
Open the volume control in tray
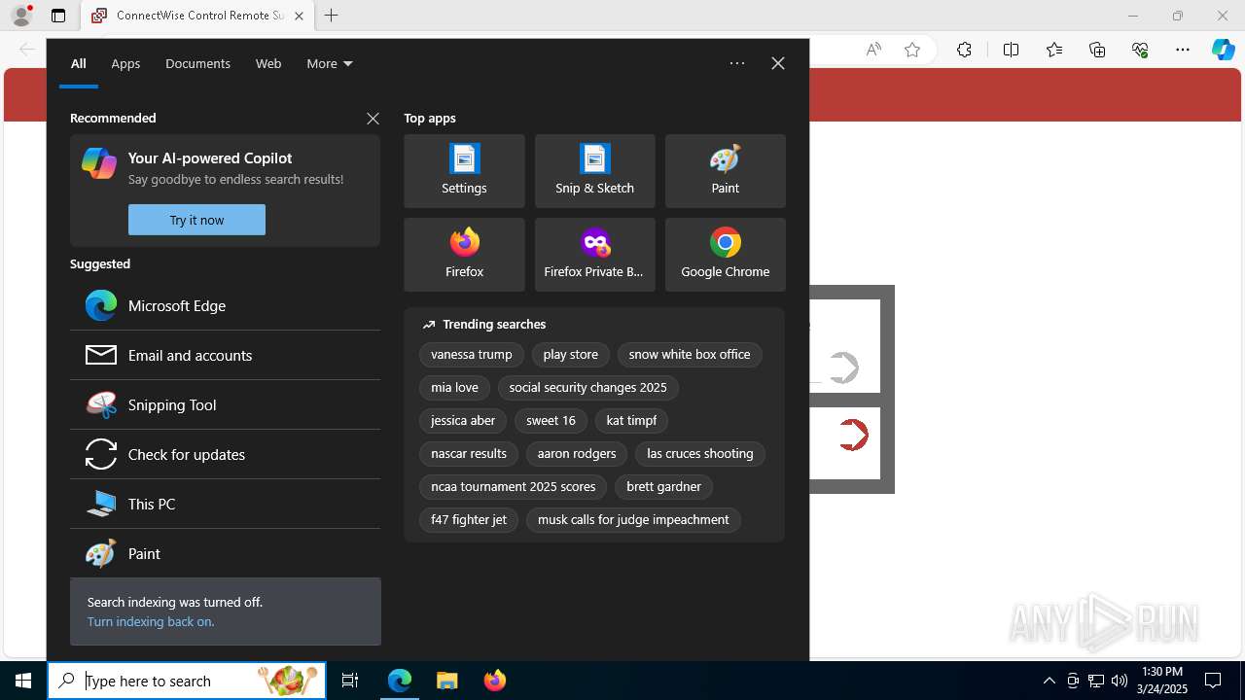tap(1120, 681)
